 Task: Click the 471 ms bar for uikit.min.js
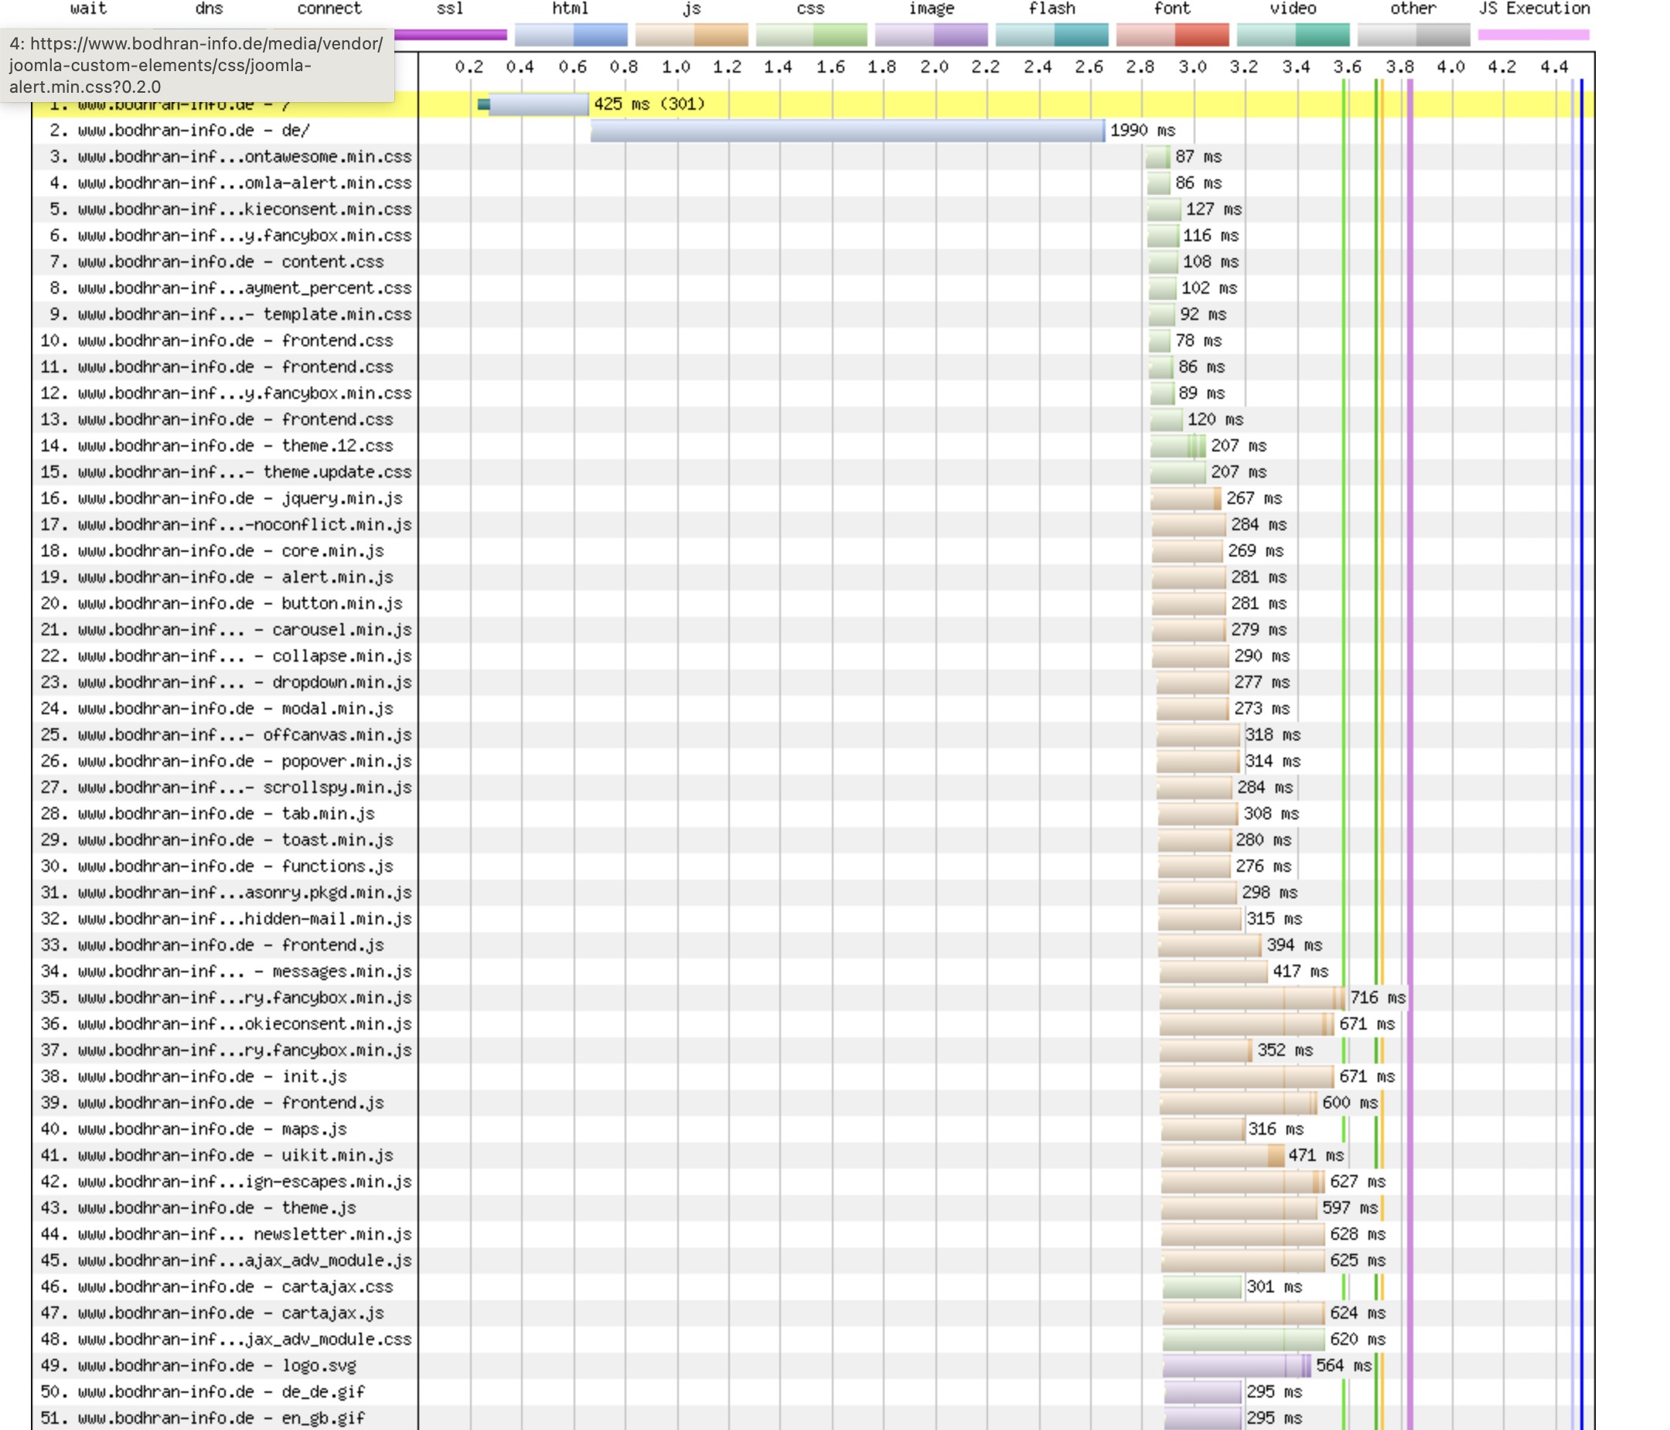coord(1222,1156)
